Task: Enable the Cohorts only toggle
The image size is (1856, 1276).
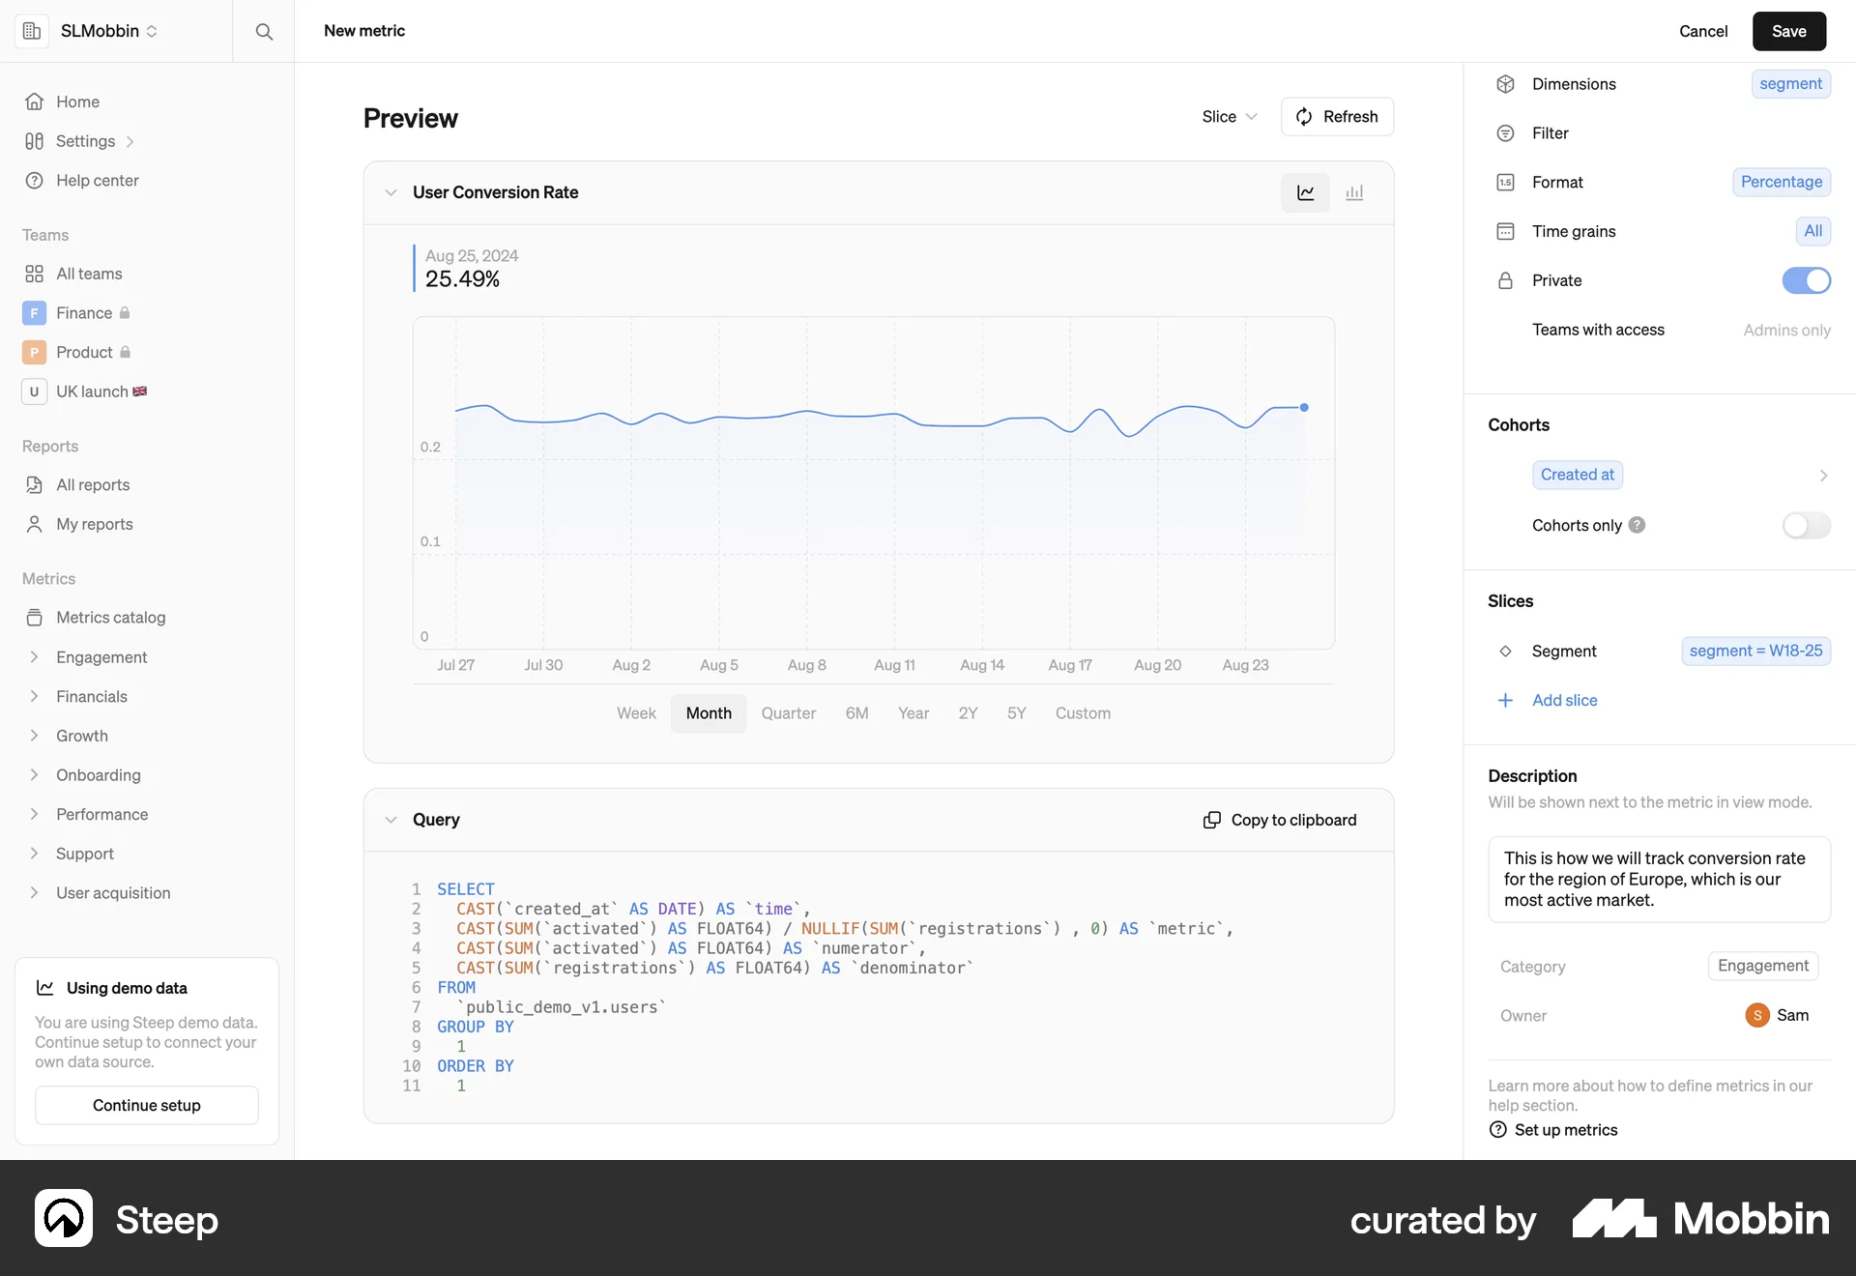Action: 1806,525
